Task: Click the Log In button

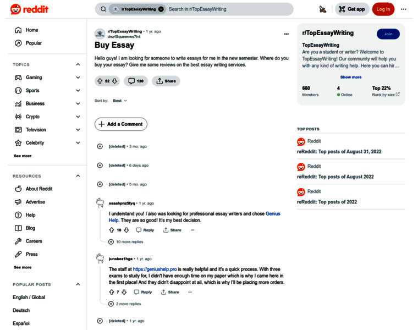Action: [x=383, y=9]
